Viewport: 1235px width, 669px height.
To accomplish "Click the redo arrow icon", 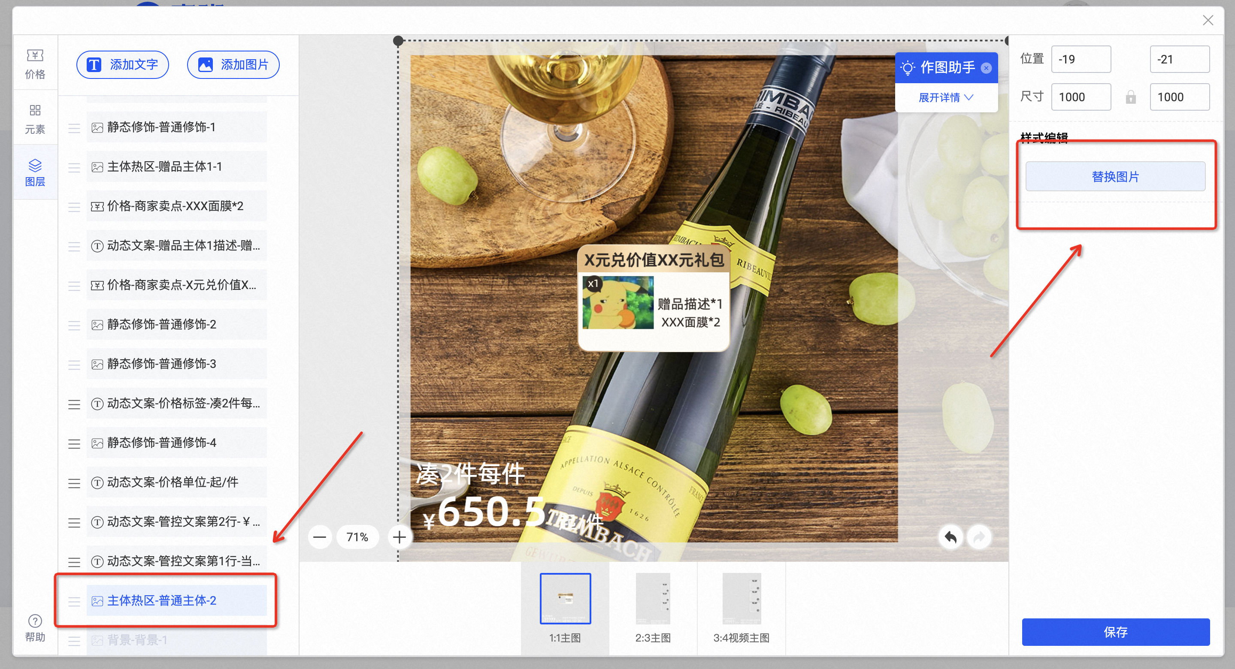I will (978, 537).
